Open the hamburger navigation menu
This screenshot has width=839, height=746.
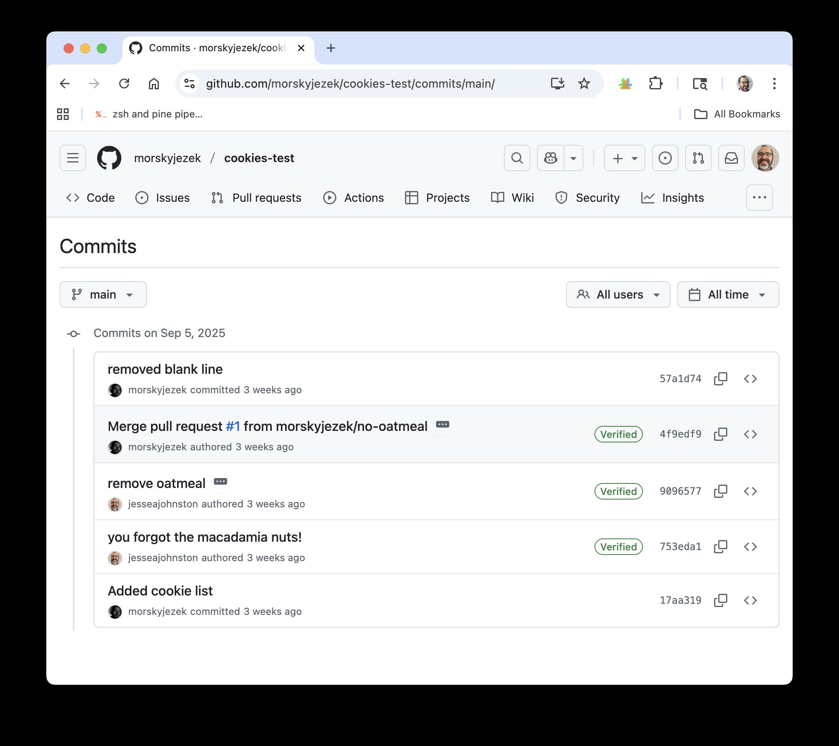coord(73,158)
